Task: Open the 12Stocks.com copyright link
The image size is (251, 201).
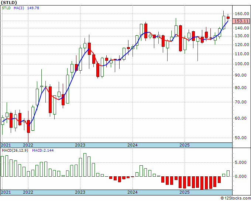Action: (235, 198)
